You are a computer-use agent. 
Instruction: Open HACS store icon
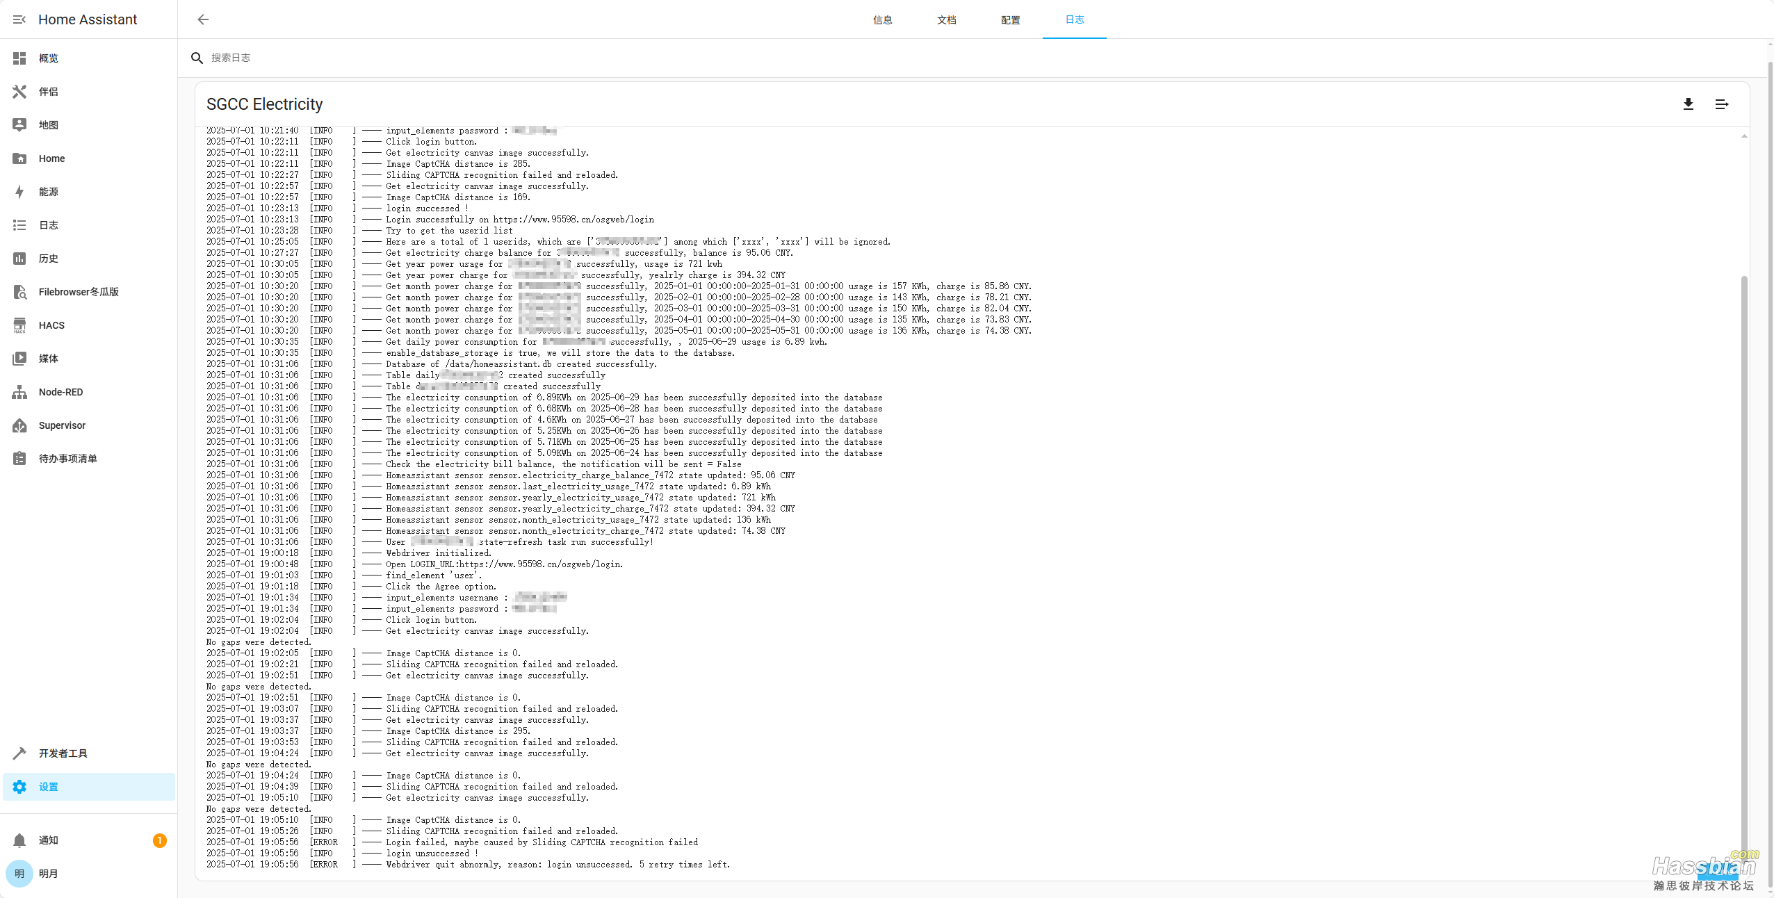click(x=19, y=325)
